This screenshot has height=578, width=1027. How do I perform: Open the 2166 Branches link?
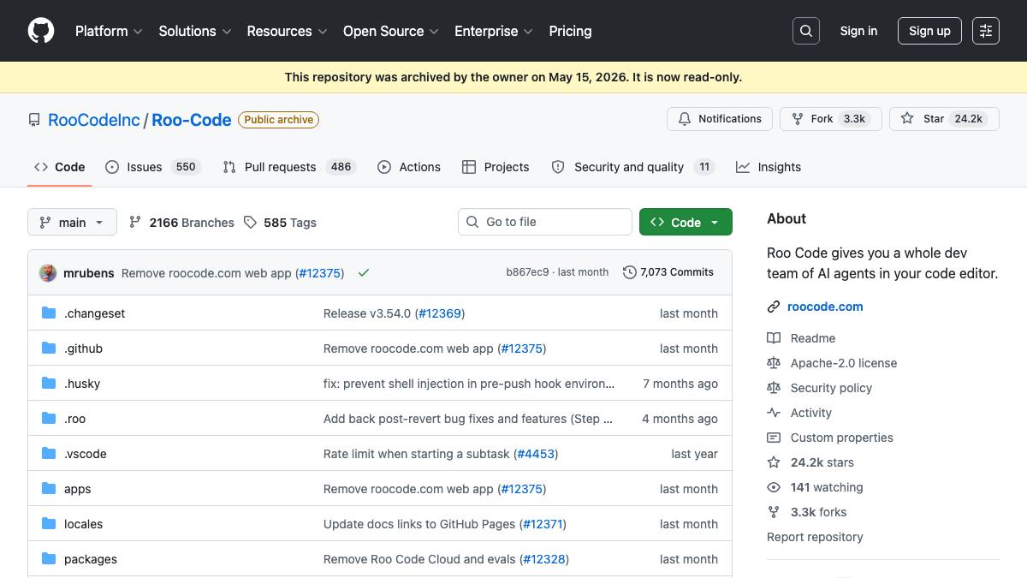tap(181, 223)
